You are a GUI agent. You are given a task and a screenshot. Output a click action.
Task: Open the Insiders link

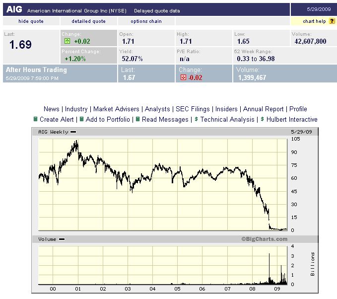pos(227,109)
